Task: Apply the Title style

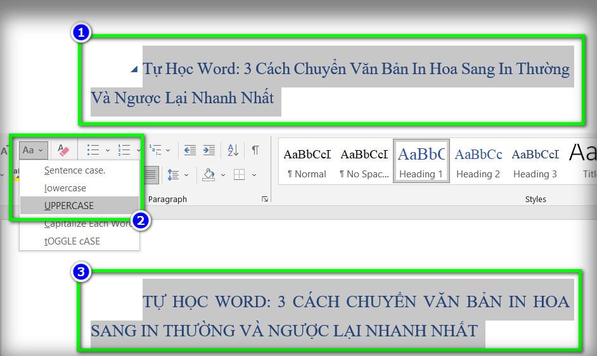Action: (582, 162)
